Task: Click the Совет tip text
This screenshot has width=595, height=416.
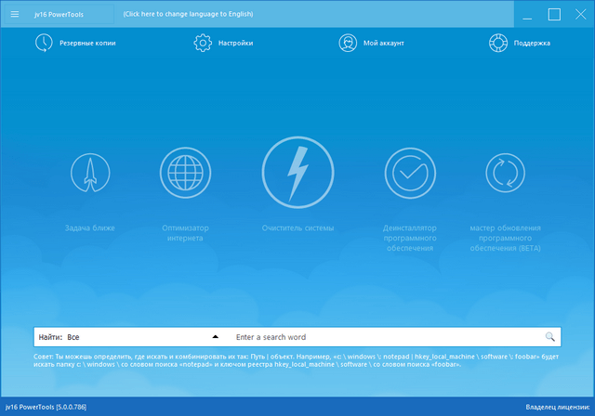Action: coord(296,360)
